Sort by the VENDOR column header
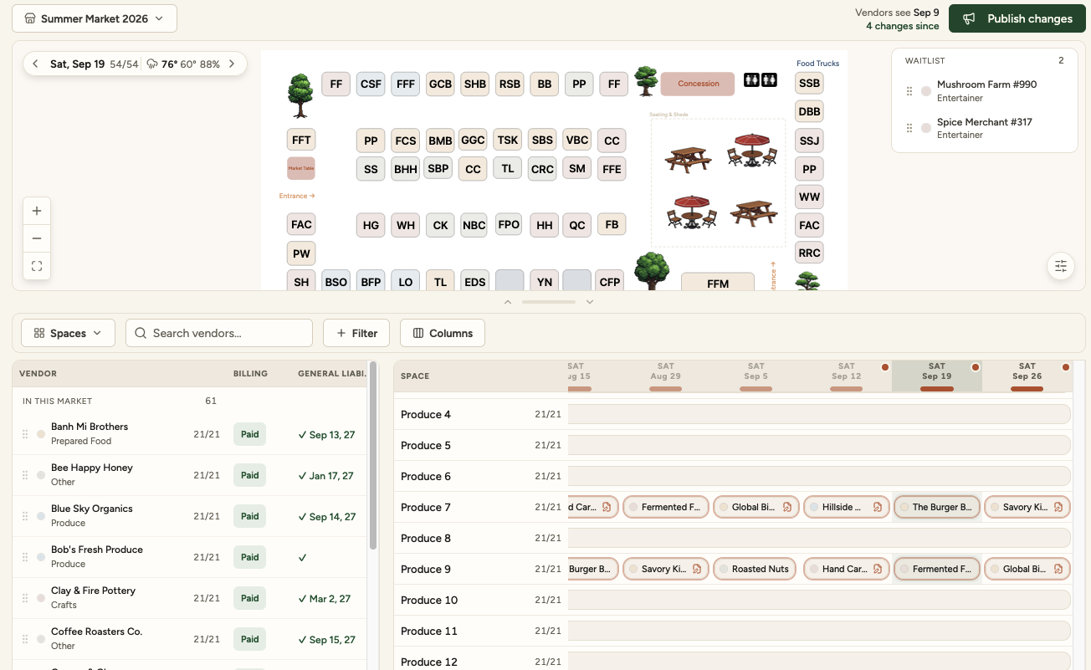The image size is (1091, 670). [x=38, y=374]
